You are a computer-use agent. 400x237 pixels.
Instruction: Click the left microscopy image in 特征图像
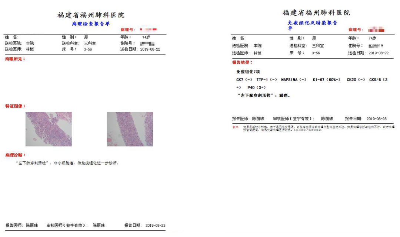coord(49,129)
